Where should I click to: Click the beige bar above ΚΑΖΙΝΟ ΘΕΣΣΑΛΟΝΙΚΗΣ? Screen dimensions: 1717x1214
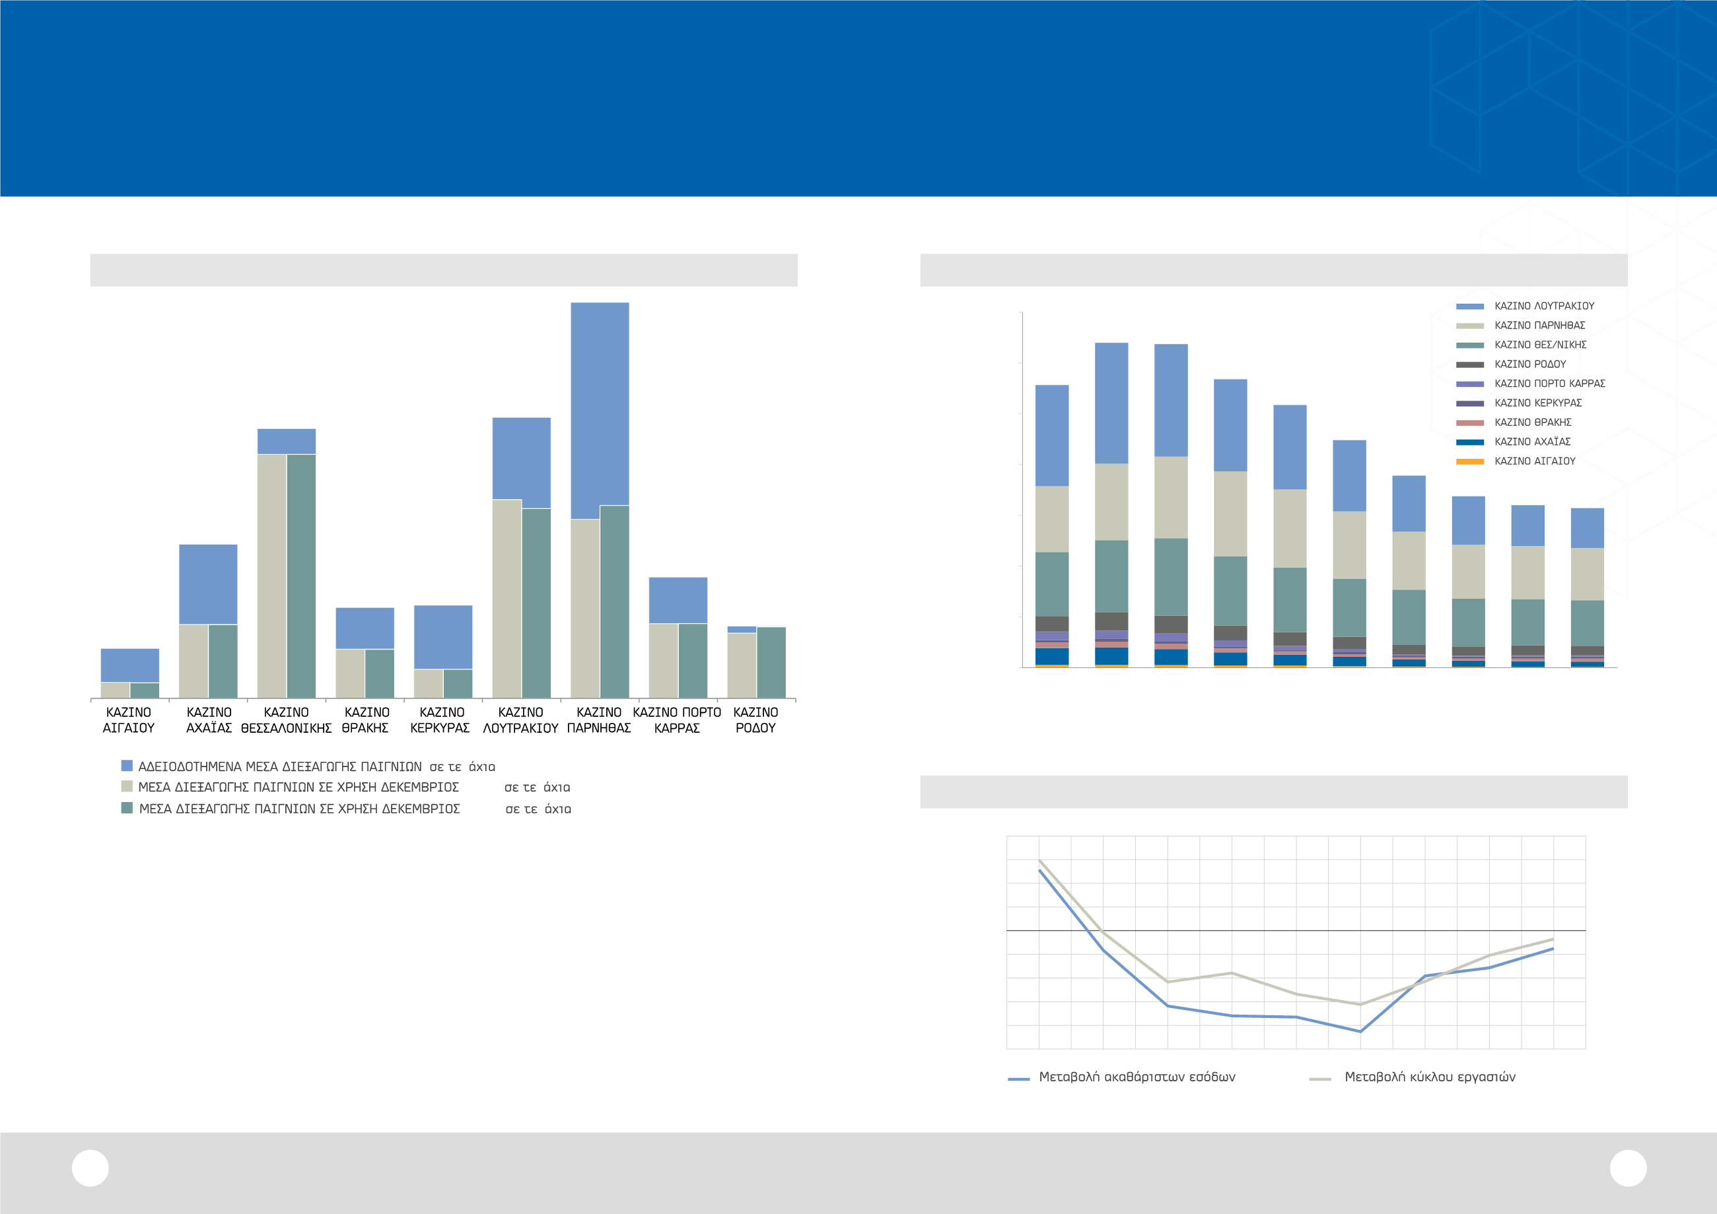click(x=271, y=576)
